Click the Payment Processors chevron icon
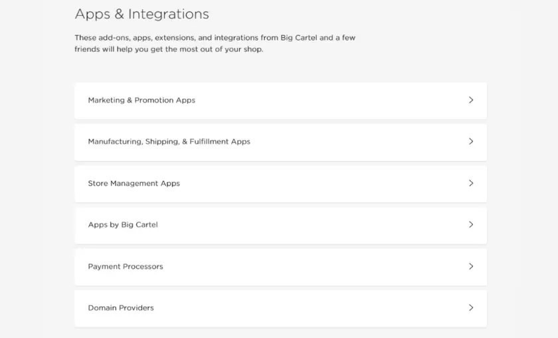Screen dimensions: 558x338 471,266
